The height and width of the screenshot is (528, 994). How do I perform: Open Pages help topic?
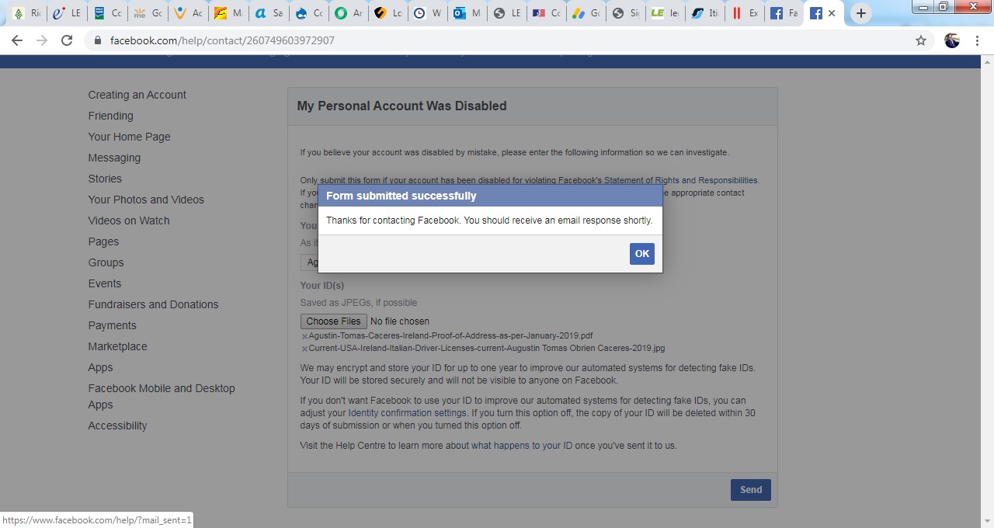pyautogui.click(x=103, y=241)
